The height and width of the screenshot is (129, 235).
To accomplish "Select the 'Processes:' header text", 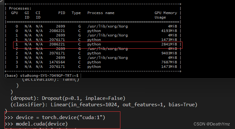I will click(20, 8).
